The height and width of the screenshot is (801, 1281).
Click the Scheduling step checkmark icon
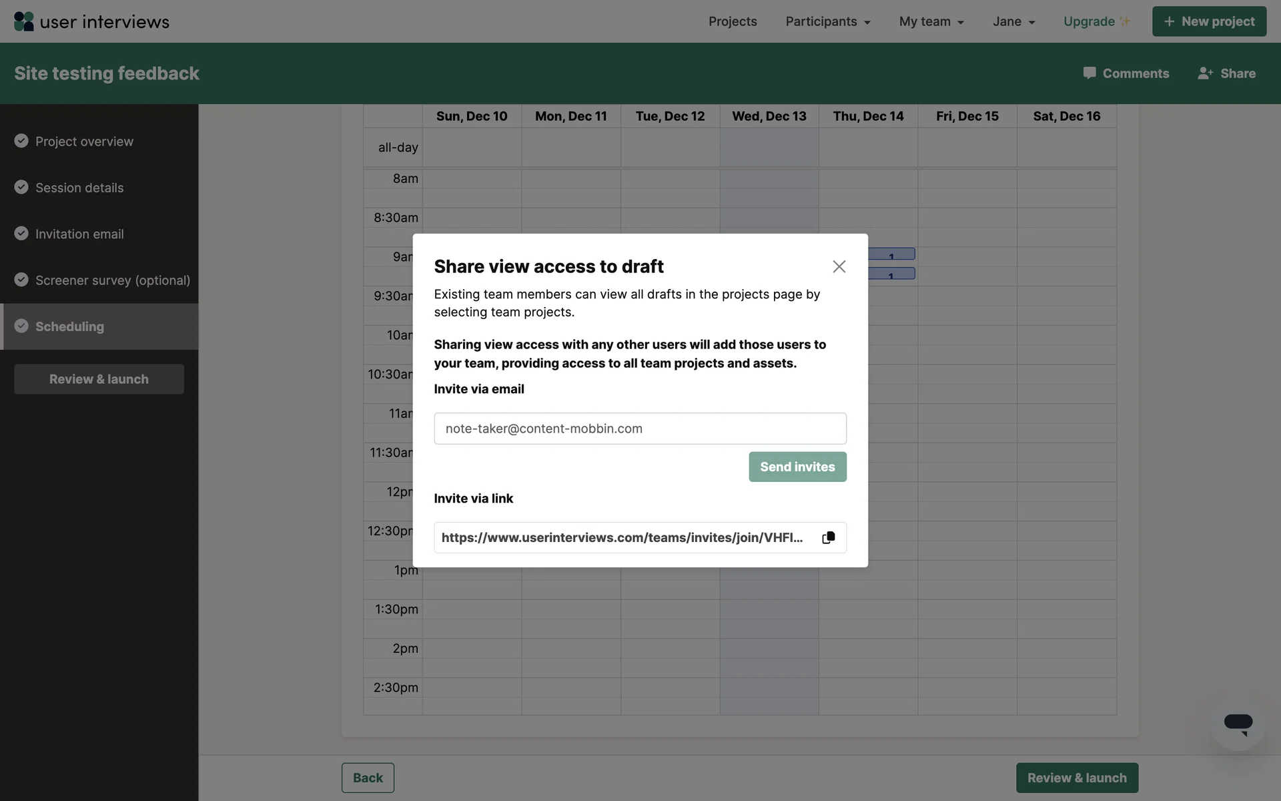(21, 326)
